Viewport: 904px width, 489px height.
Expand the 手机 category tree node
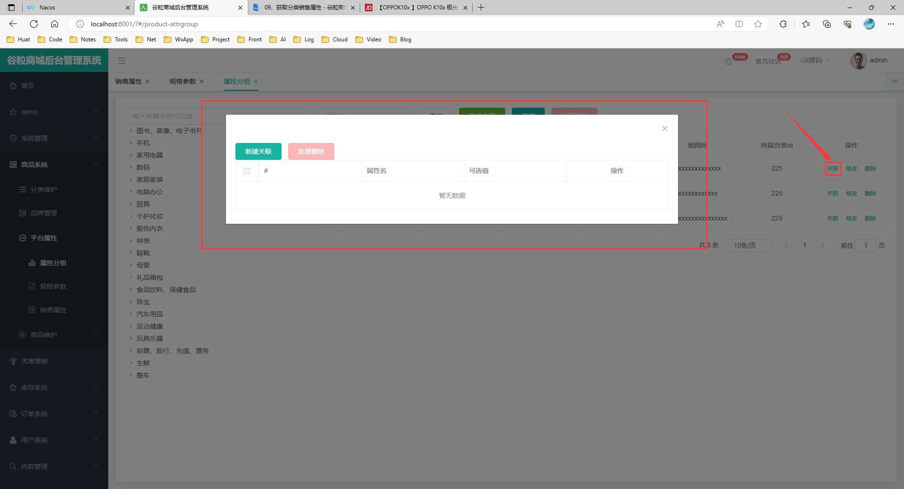point(131,143)
